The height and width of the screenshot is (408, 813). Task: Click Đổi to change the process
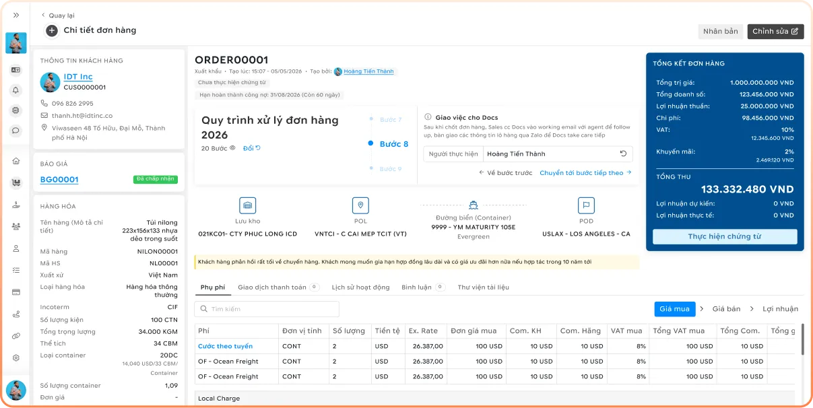pyautogui.click(x=251, y=148)
